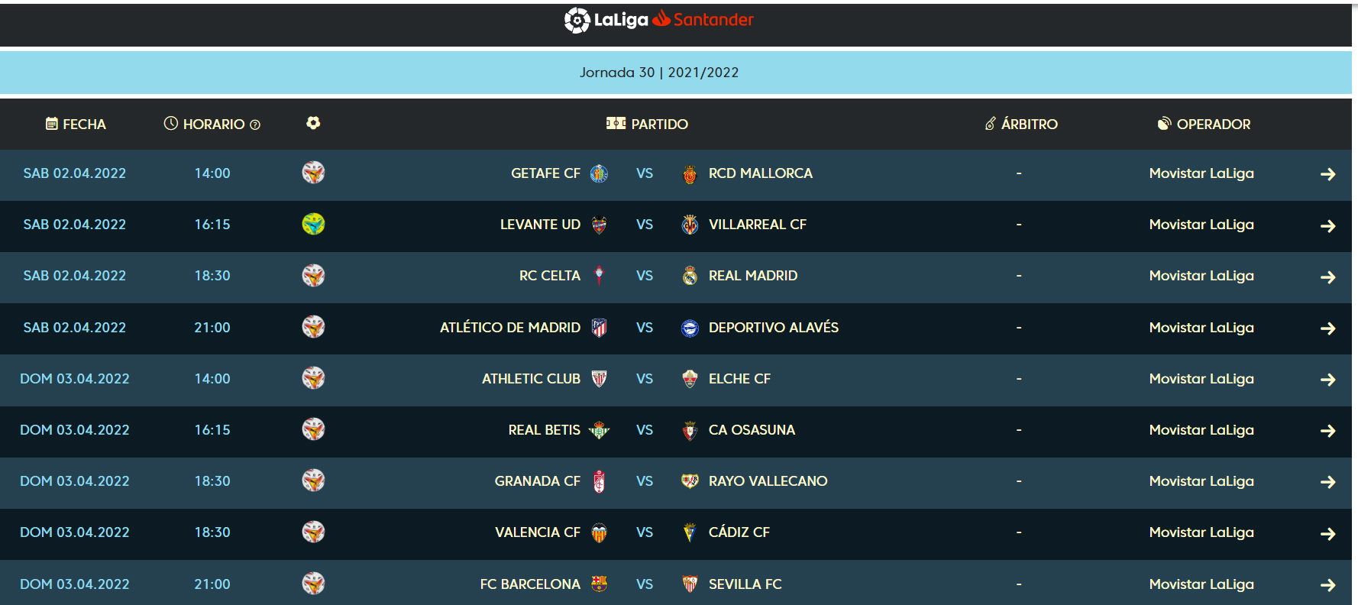
Task: Open the Granada vs Rayo Vallecano arrow
Action: point(1327,482)
